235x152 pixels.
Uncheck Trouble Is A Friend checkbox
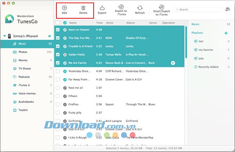58,46
